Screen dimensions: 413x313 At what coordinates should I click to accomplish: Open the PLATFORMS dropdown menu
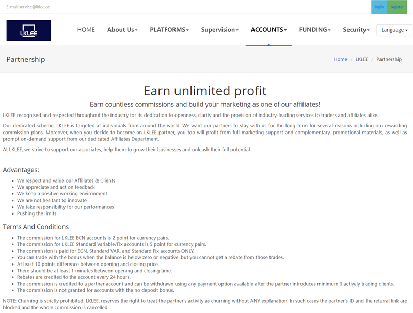pyautogui.click(x=169, y=30)
